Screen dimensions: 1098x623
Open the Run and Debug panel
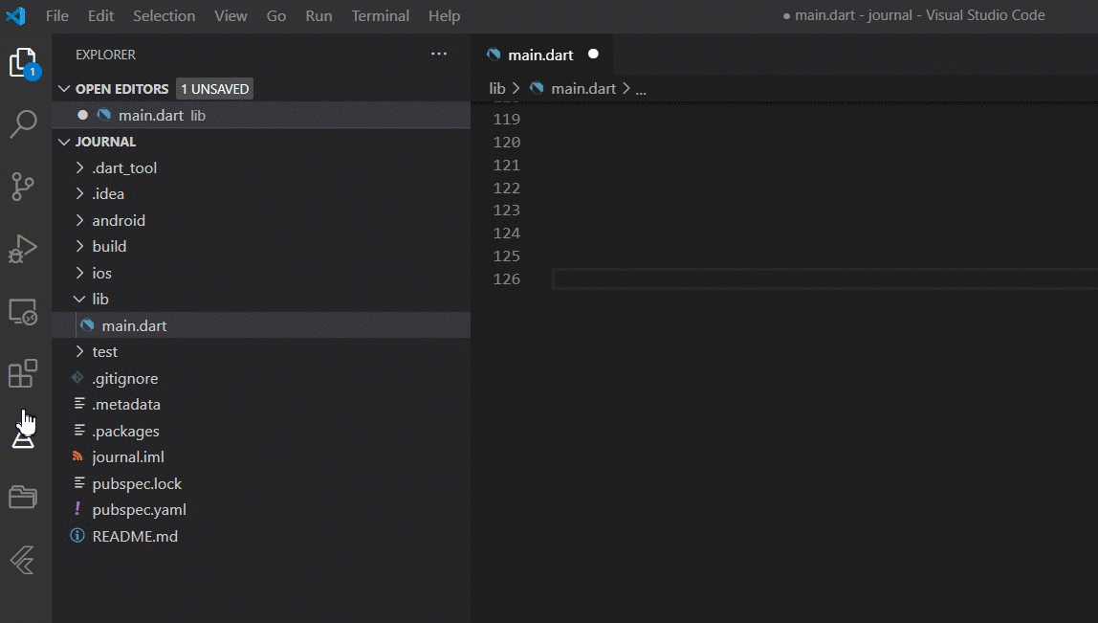pyautogui.click(x=23, y=249)
